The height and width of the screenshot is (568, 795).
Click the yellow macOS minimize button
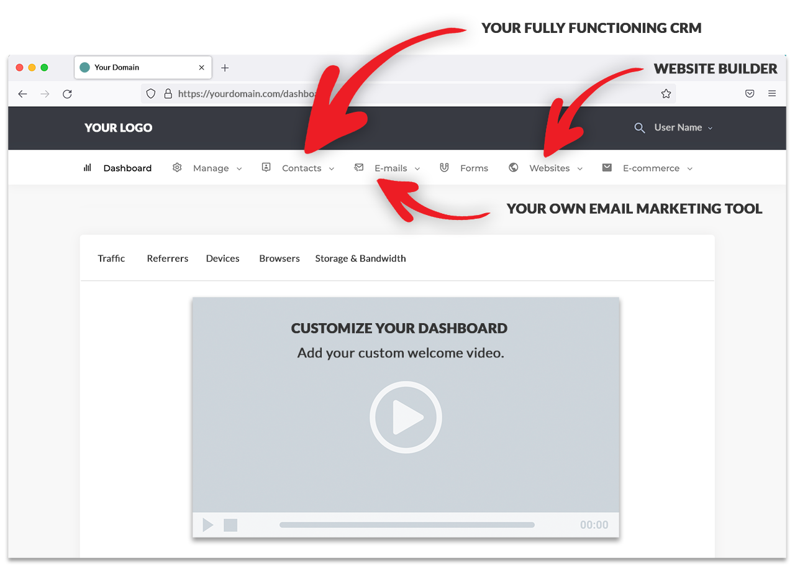coord(32,68)
